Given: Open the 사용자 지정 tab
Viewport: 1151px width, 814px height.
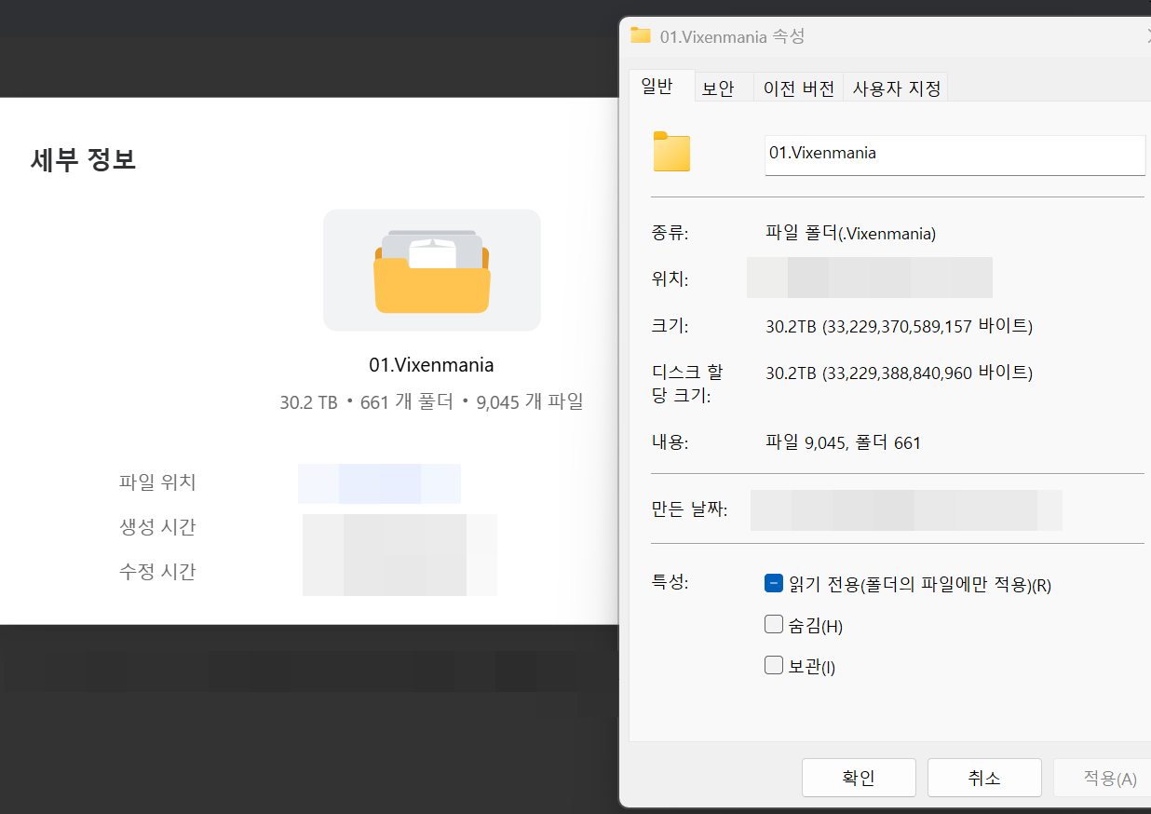Looking at the screenshot, I should click(897, 88).
